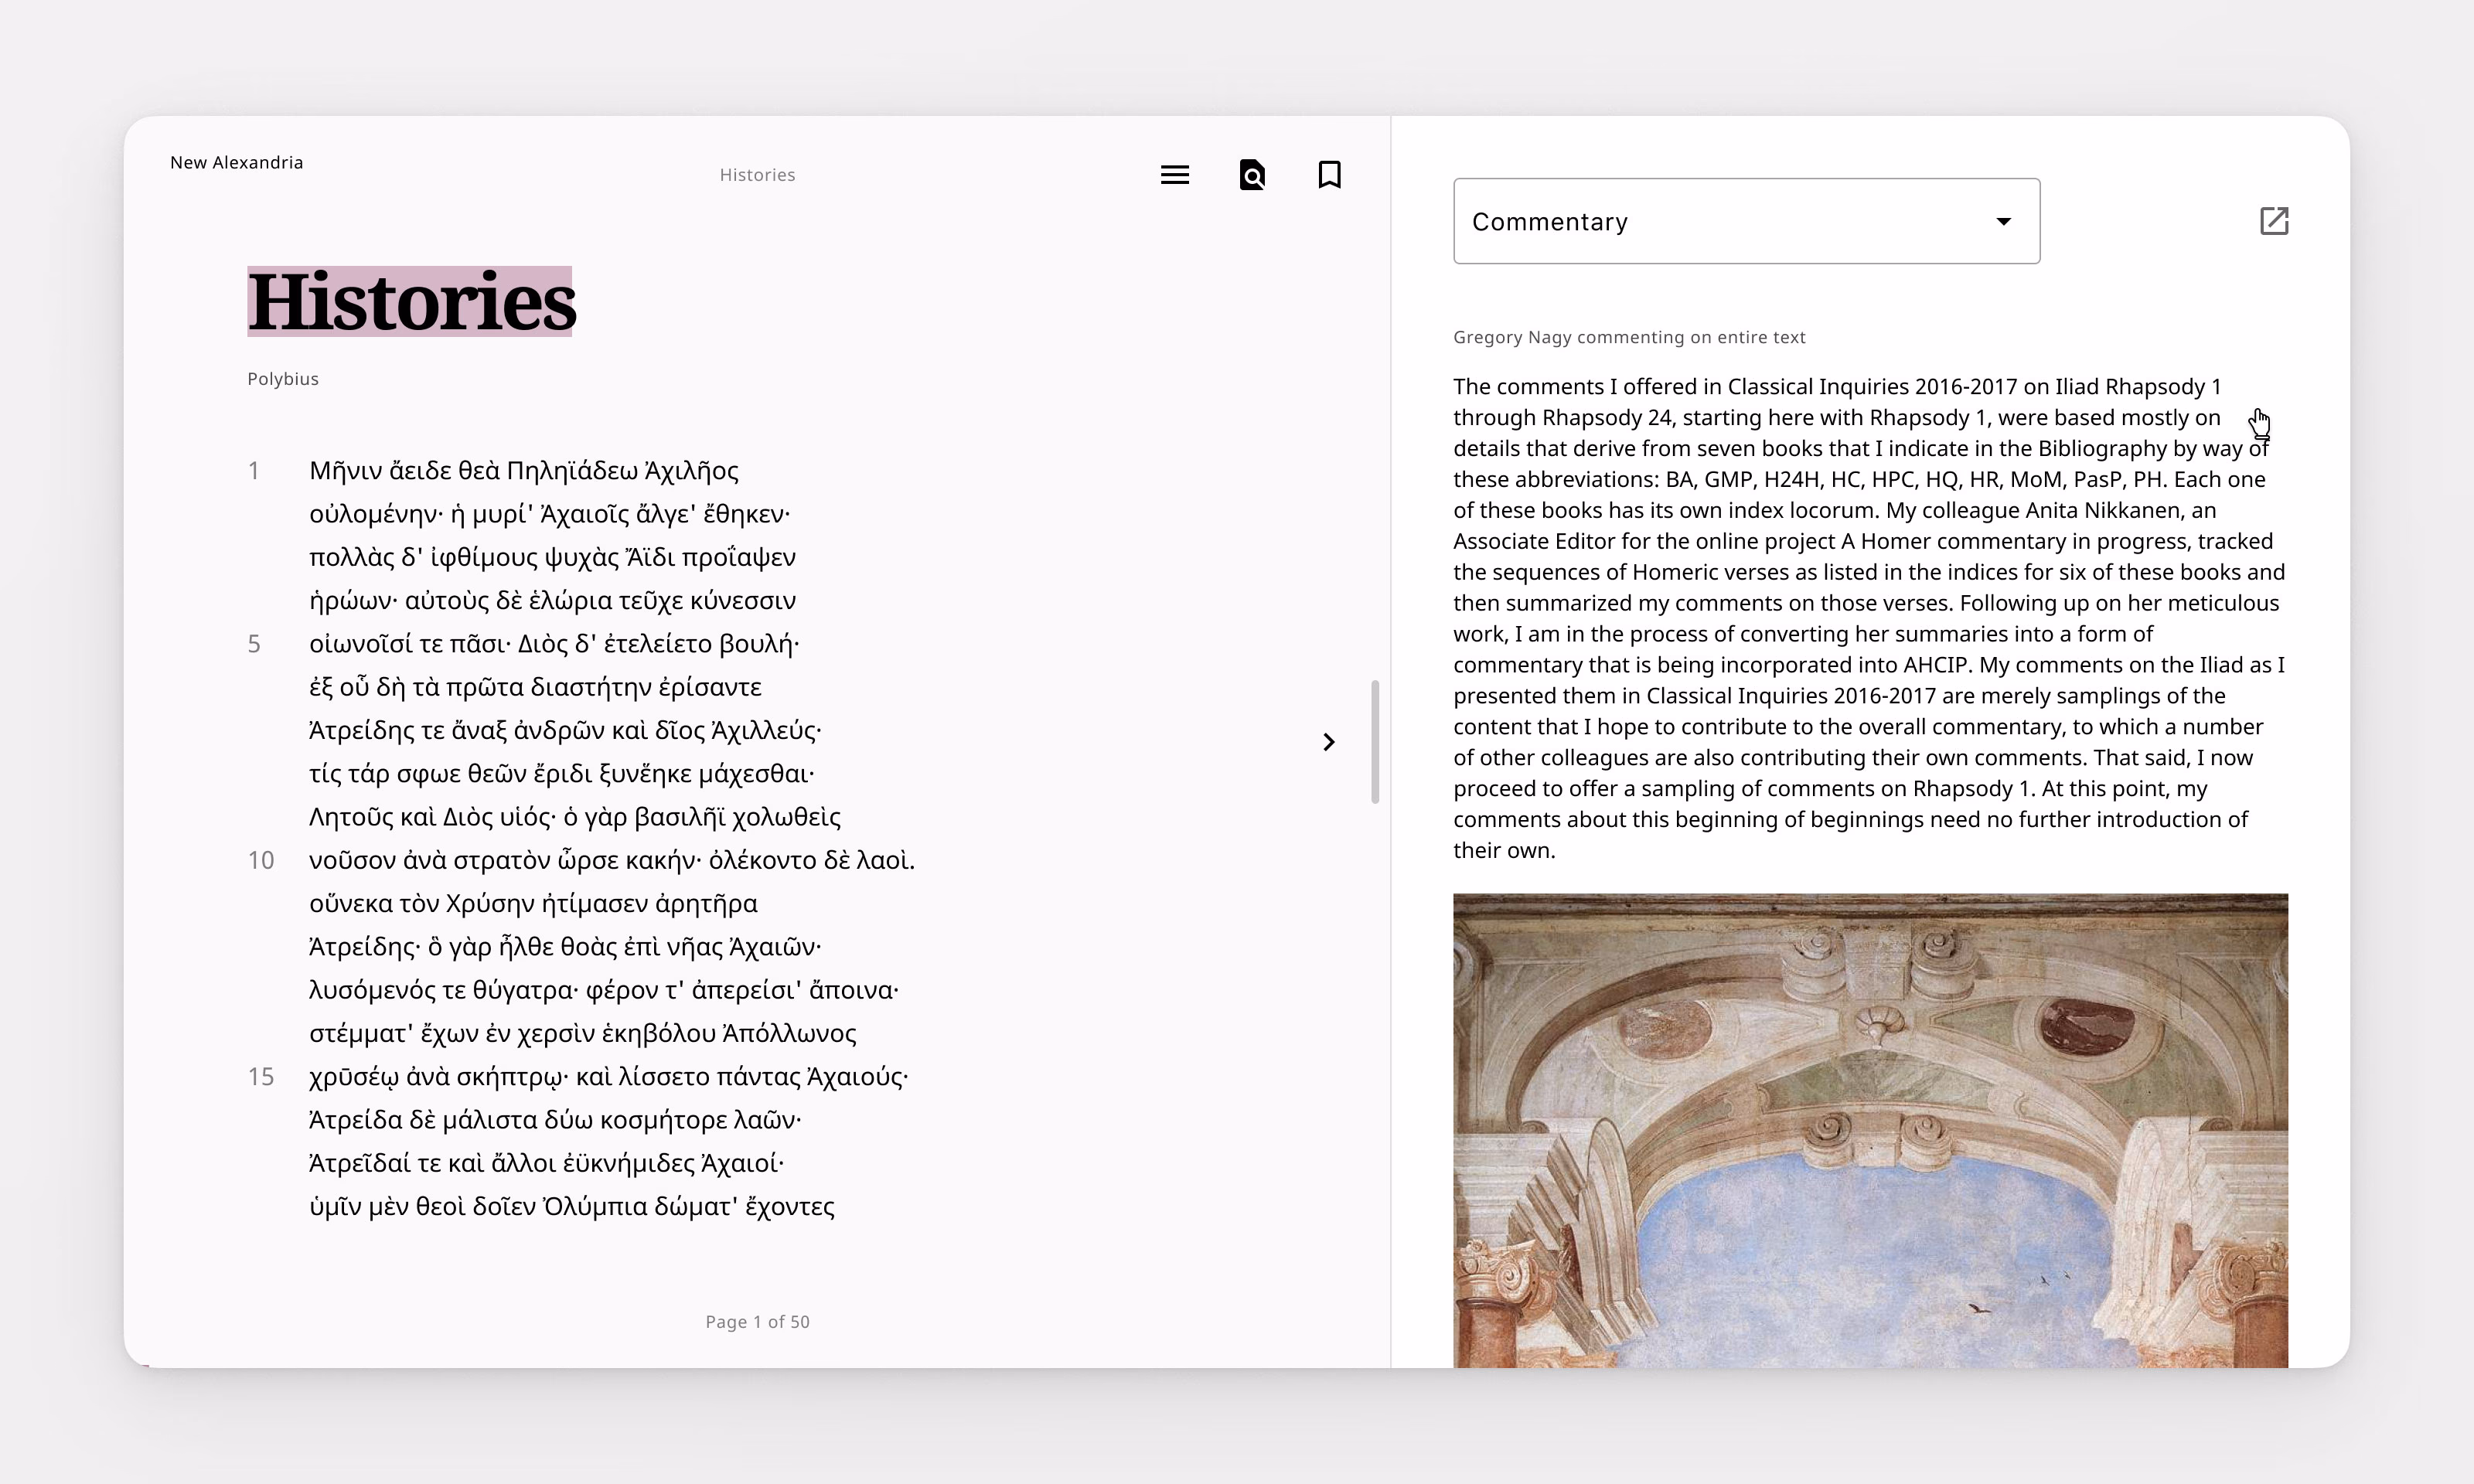Select line number 10 in the poem
This screenshot has width=2474, height=1484.
coord(261,860)
